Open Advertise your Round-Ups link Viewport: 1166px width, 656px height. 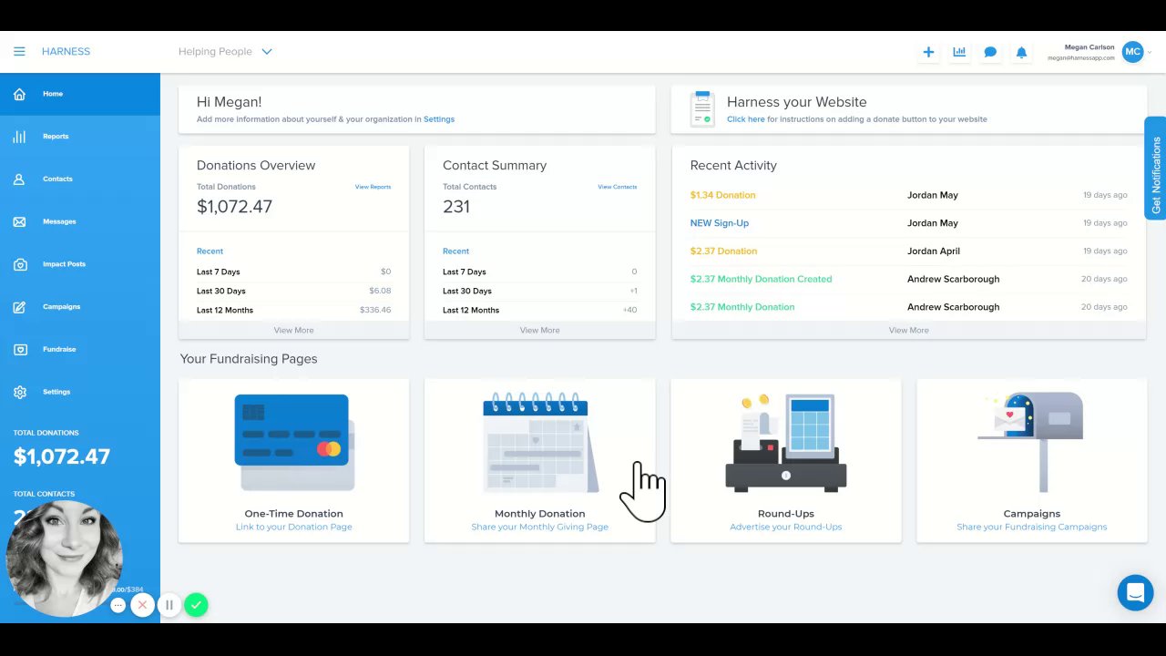785,527
